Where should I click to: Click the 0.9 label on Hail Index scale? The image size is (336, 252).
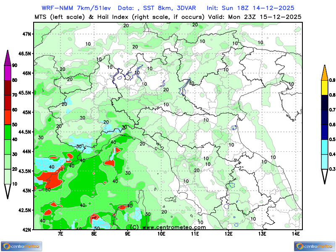332,80
